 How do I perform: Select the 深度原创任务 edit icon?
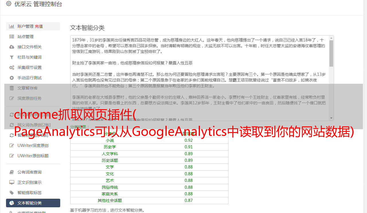12,98
